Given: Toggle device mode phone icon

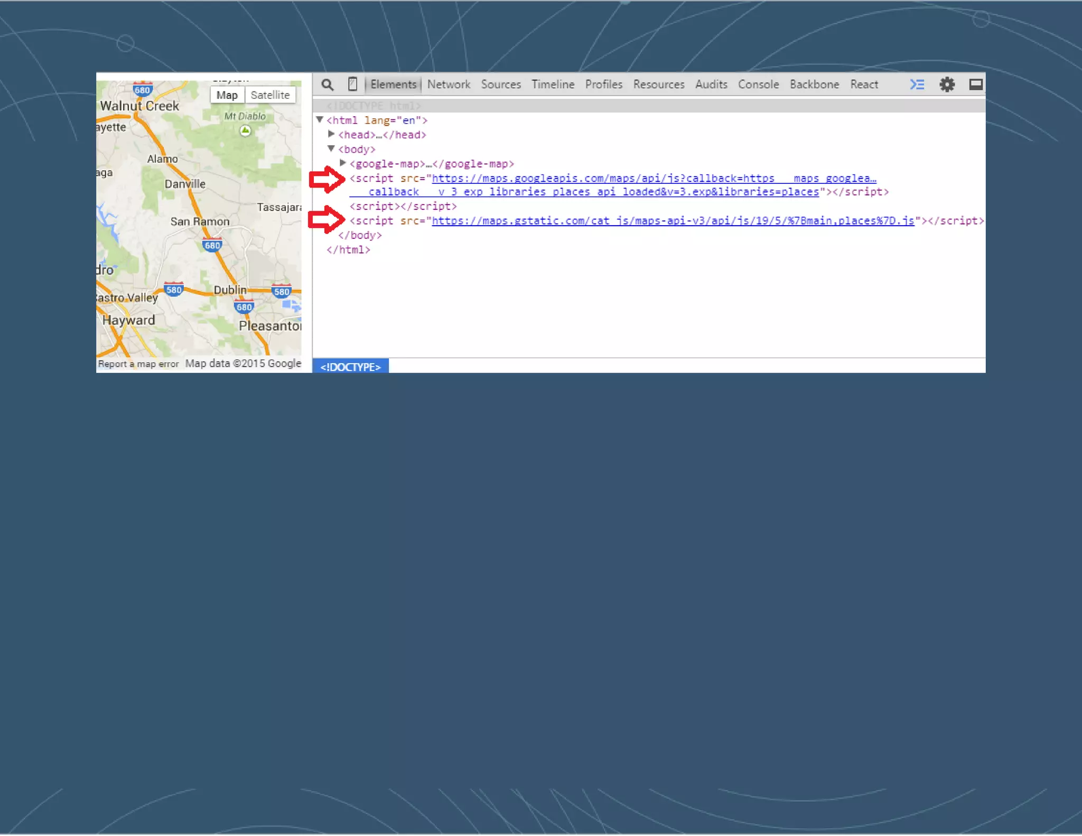Looking at the screenshot, I should (352, 85).
